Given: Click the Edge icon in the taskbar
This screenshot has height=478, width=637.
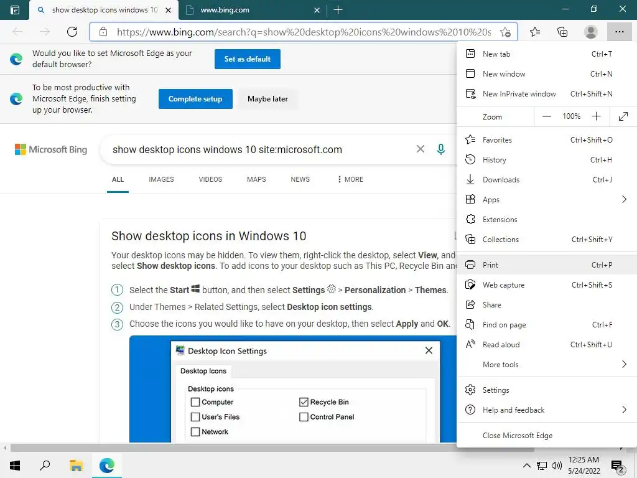Looking at the screenshot, I should click(x=107, y=466).
